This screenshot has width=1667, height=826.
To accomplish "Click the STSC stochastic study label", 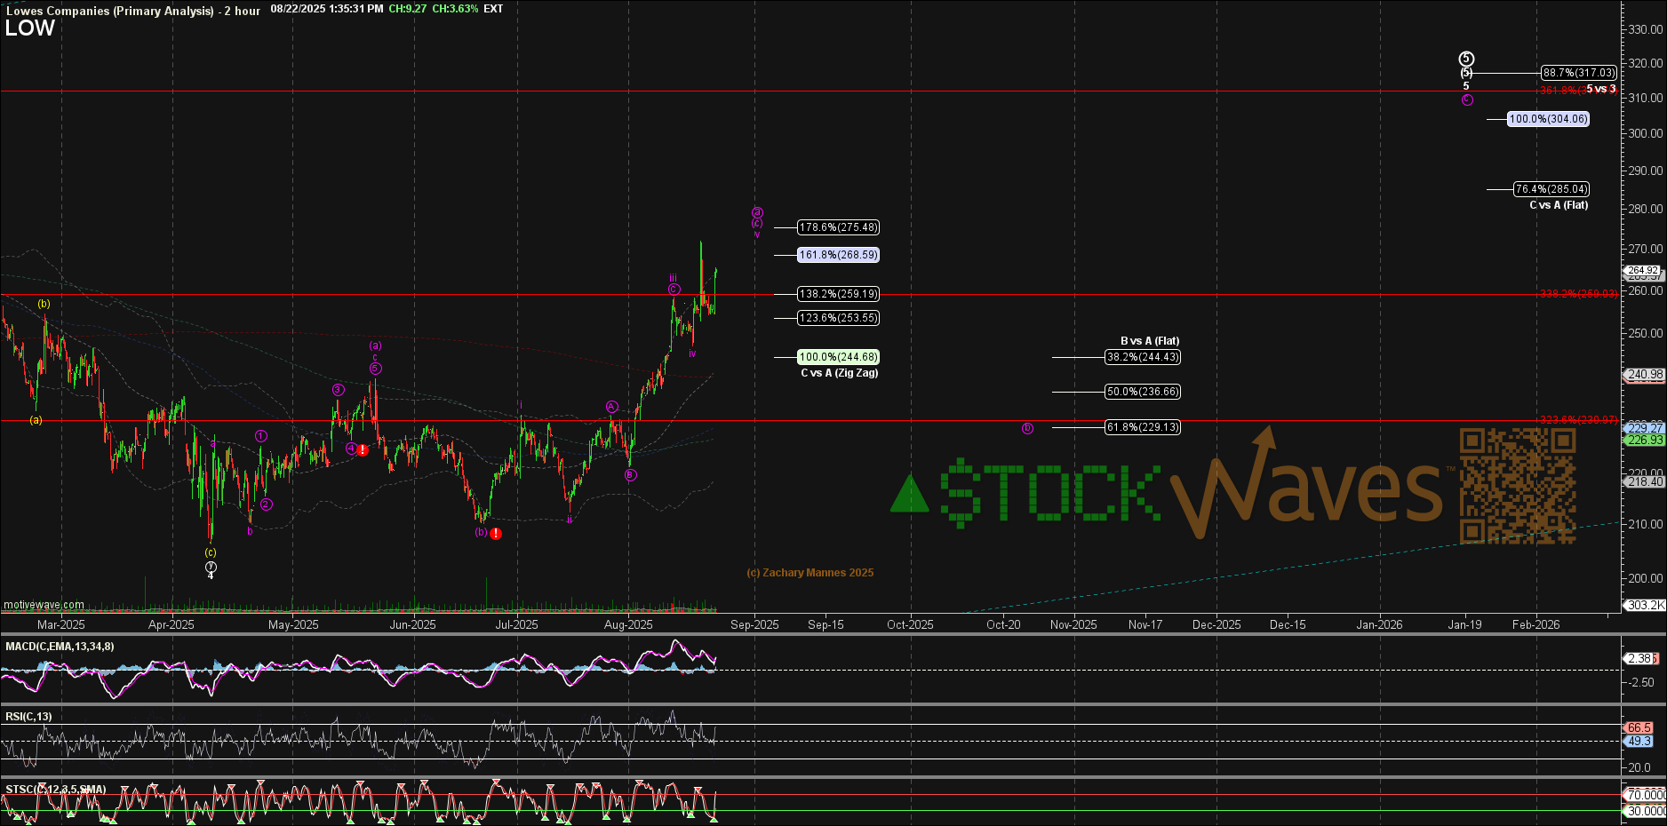I will tap(56, 790).
